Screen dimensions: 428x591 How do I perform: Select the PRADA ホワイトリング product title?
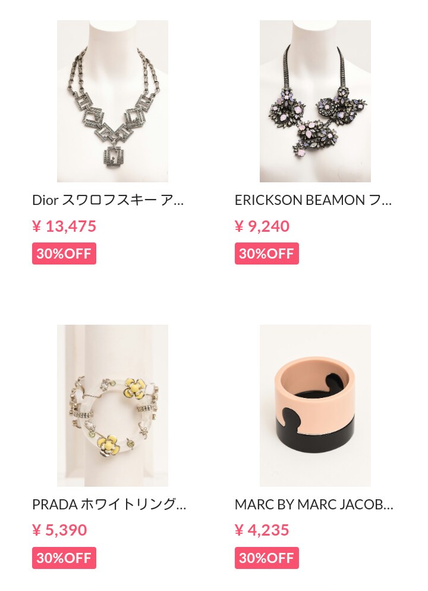[x=109, y=504]
